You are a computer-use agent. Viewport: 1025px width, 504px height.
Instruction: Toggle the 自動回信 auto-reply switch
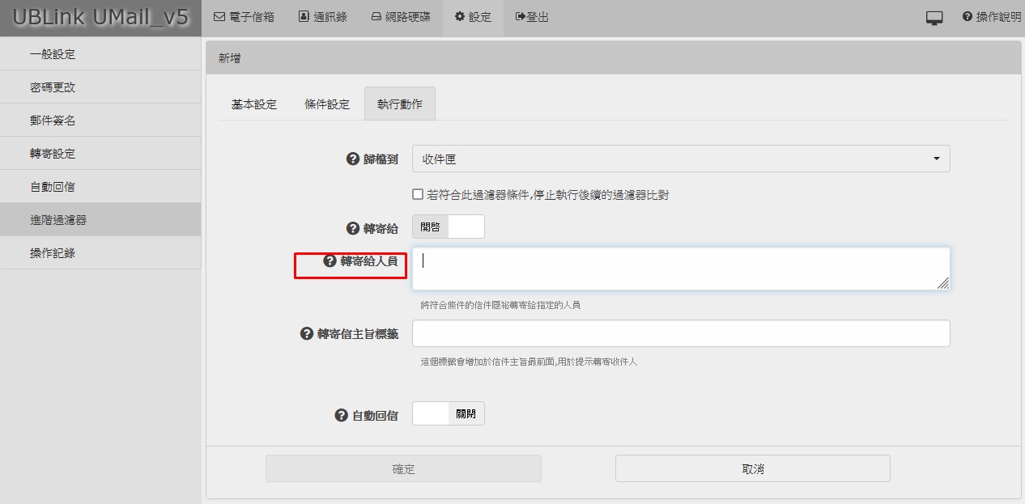tap(449, 414)
